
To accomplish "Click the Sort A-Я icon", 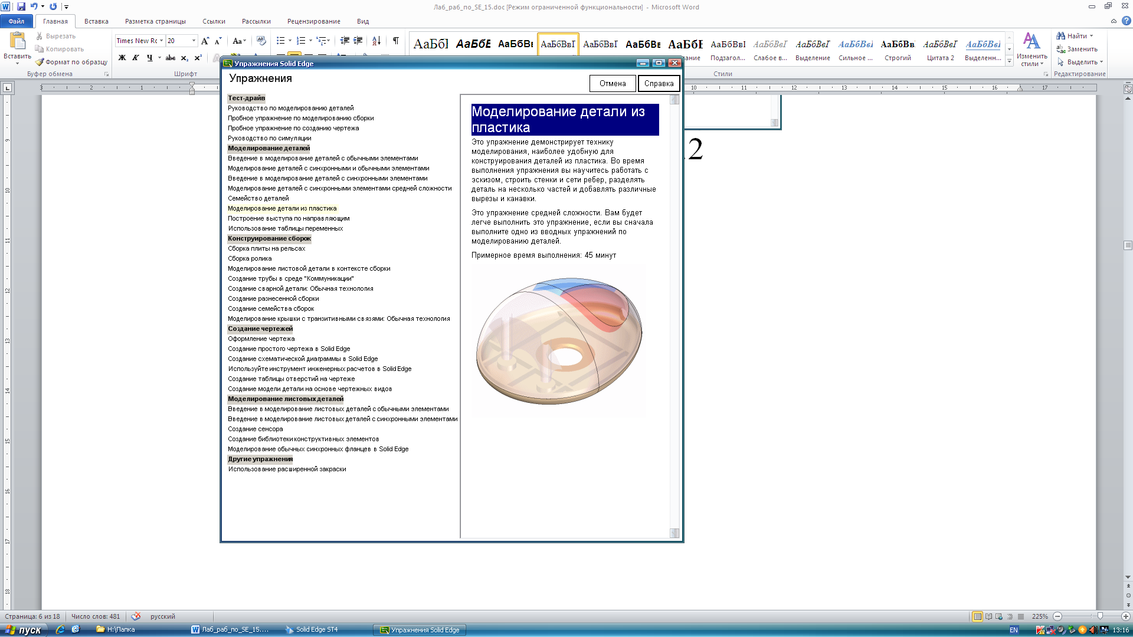I will coord(376,41).
